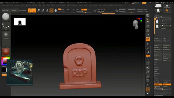Click the Home Page button
The image size is (174, 98).
(x=5, y=10)
